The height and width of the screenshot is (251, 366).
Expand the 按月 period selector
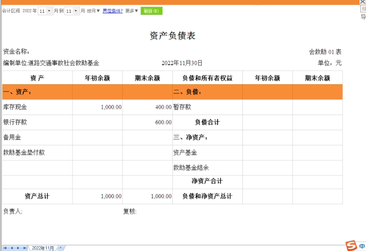pos(93,11)
